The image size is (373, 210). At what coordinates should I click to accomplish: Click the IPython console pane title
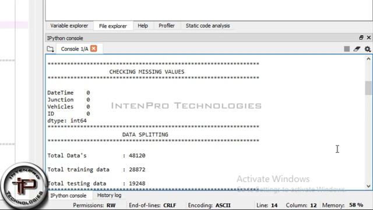tap(65, 38)
